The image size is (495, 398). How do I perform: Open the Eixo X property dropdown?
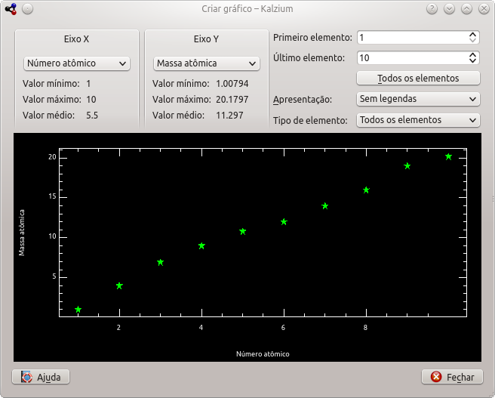pos(77,63)
